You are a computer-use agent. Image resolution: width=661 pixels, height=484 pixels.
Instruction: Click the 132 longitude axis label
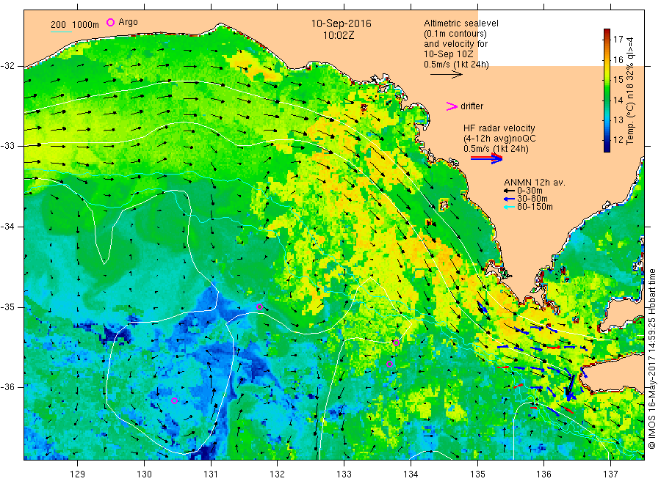(x=278, y=474)
